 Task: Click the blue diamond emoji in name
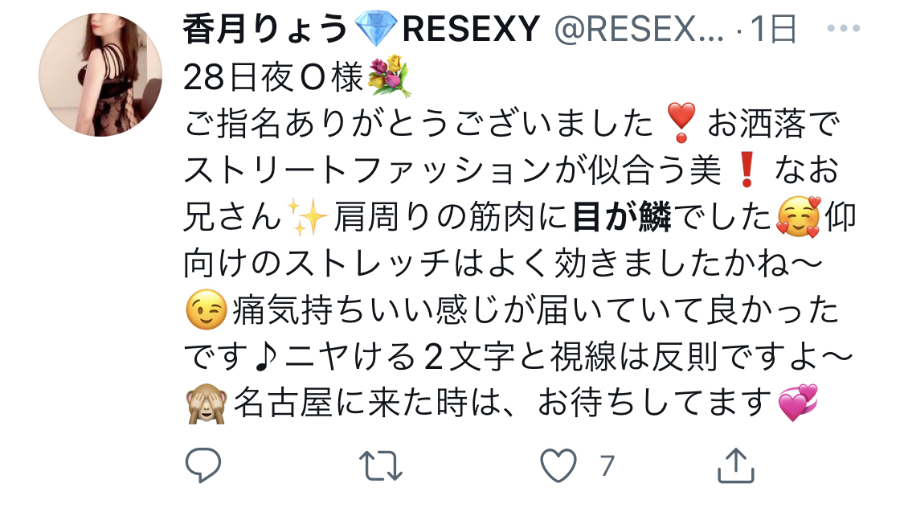tap(375, 29)
